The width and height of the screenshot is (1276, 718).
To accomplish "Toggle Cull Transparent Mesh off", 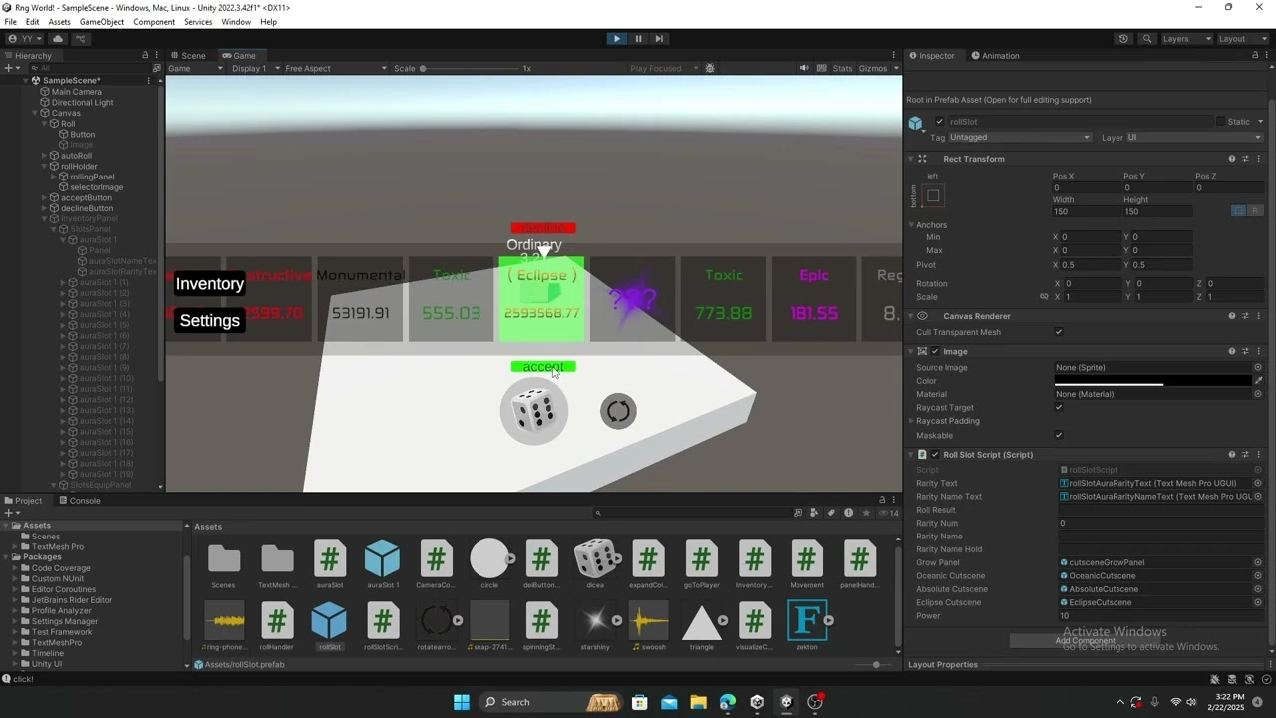I will click(1059, 332).
